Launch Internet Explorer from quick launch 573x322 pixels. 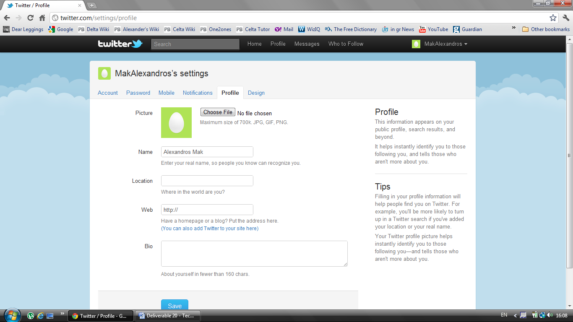click(x=40, y=316)
